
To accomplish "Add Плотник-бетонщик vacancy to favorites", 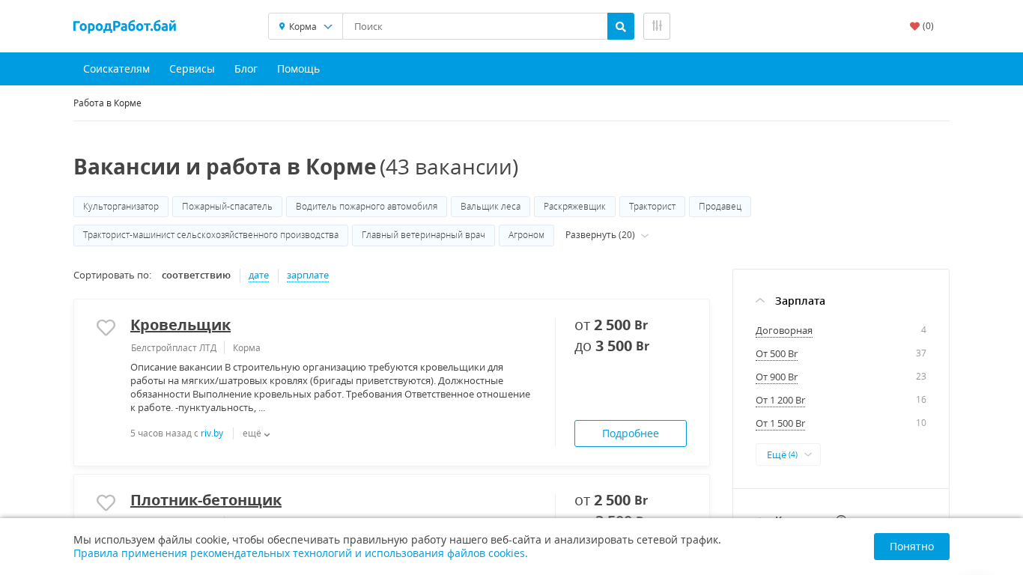I will click(106, 502).
